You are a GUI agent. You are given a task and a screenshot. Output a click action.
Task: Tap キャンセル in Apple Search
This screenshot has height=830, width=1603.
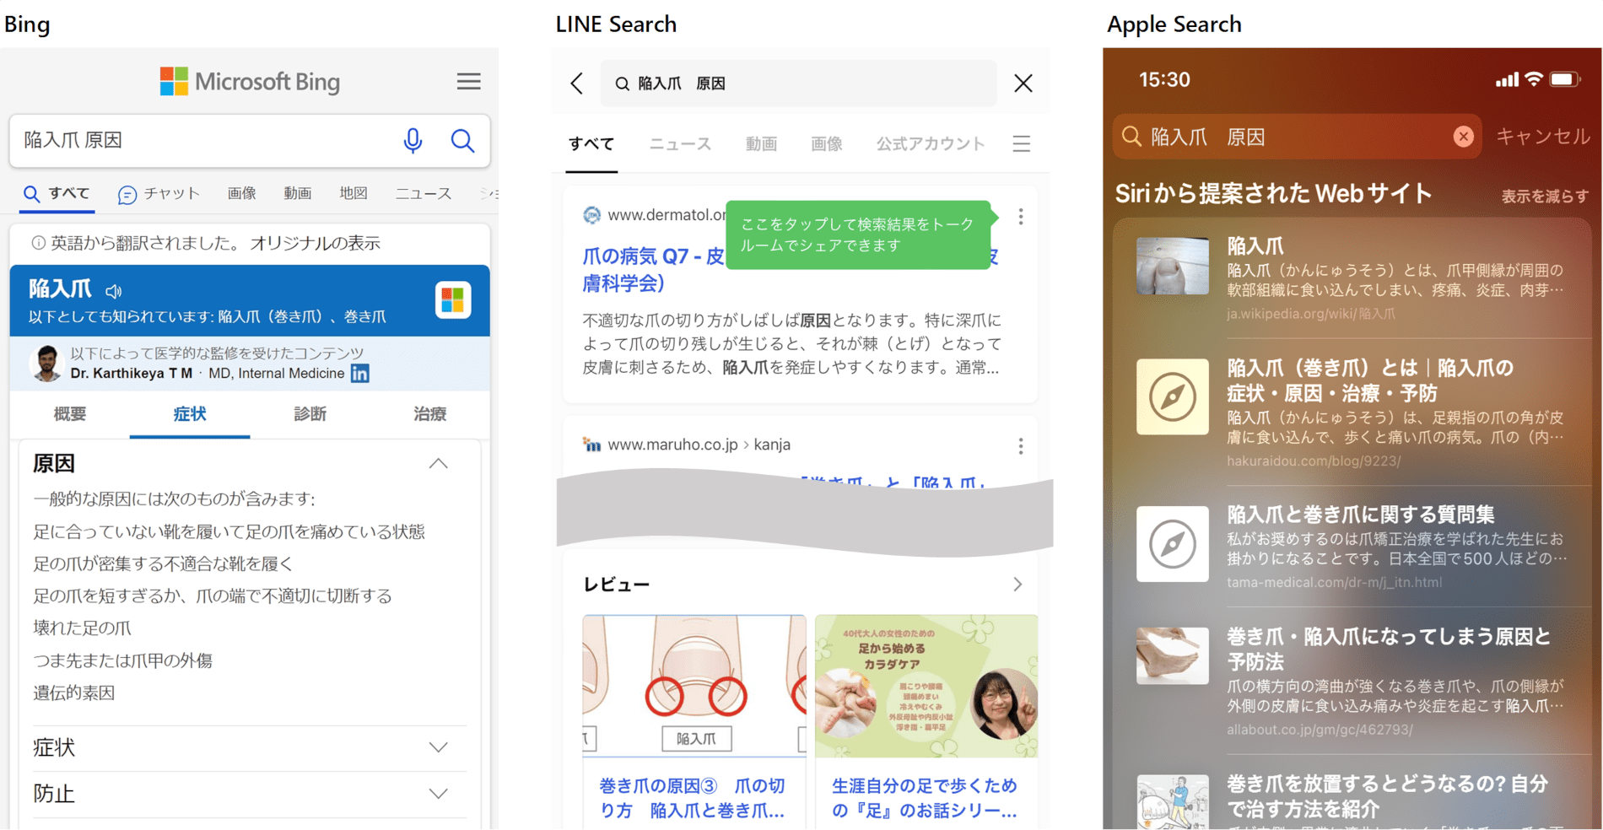1543,137
